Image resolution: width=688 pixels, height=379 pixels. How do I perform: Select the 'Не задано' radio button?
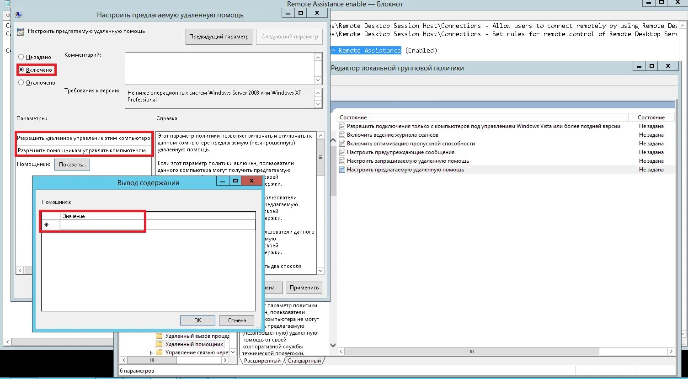point(21,57)
